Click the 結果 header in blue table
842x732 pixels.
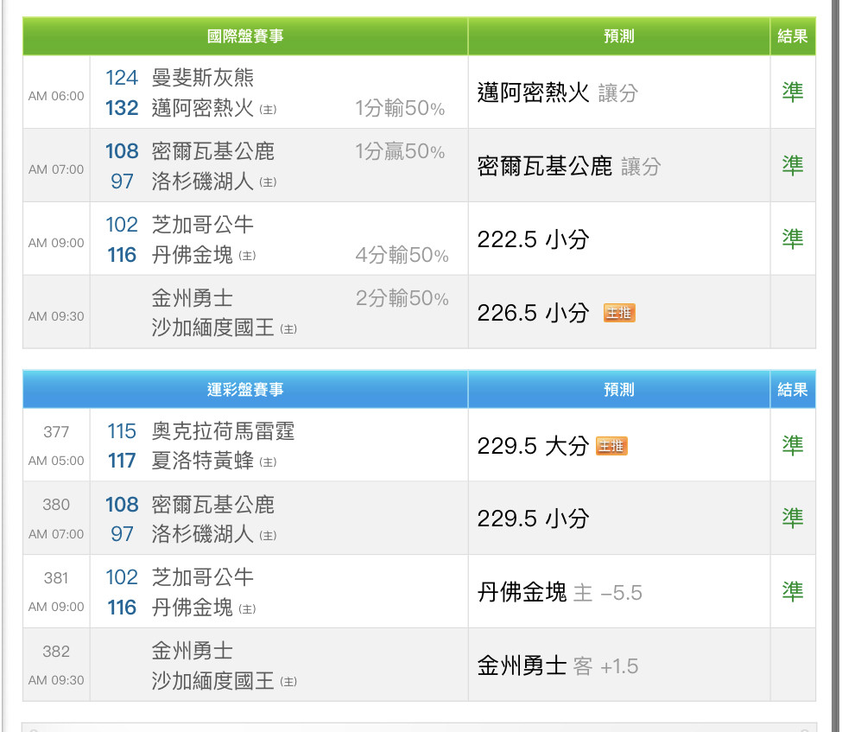click(793, 389)
